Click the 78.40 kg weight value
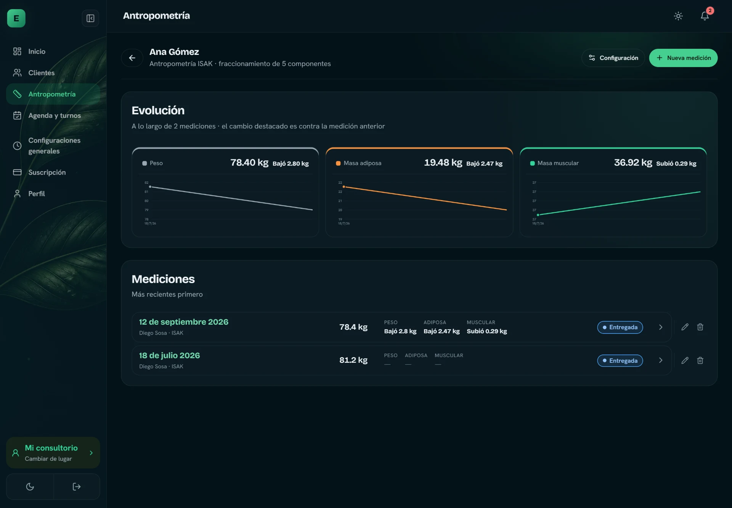Viewport: 732px width, 508px height. 249,163
